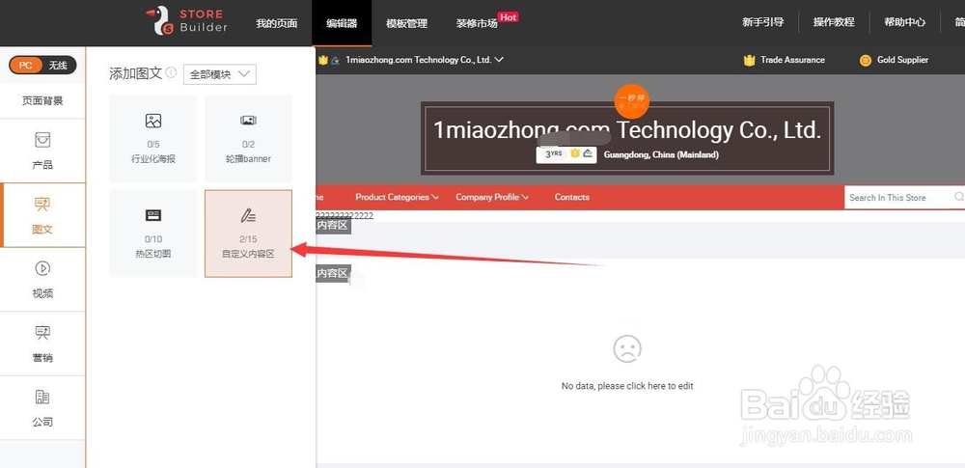Add the 自定义内容区 module
The height and width of the screenshot is (468, 965).
point(248,234)
